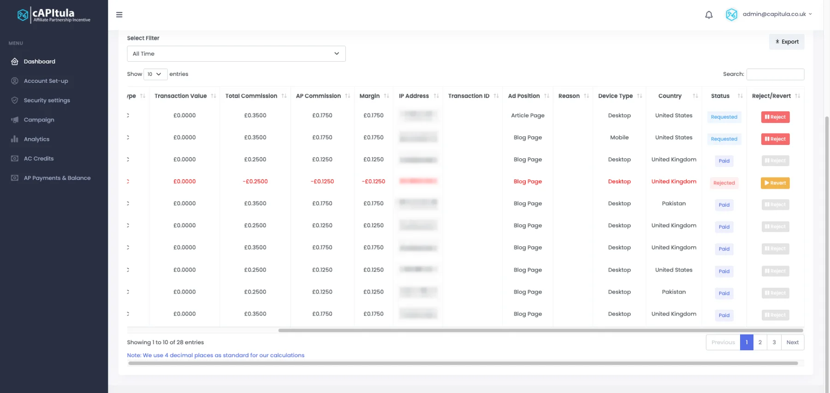Click the Dashboard home icon in the sidebar

point(15,62)
